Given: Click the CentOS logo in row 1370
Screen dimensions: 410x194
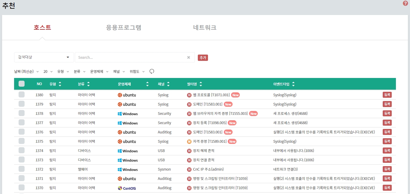Looking at the screenshot, I should [x=127, y=188].
